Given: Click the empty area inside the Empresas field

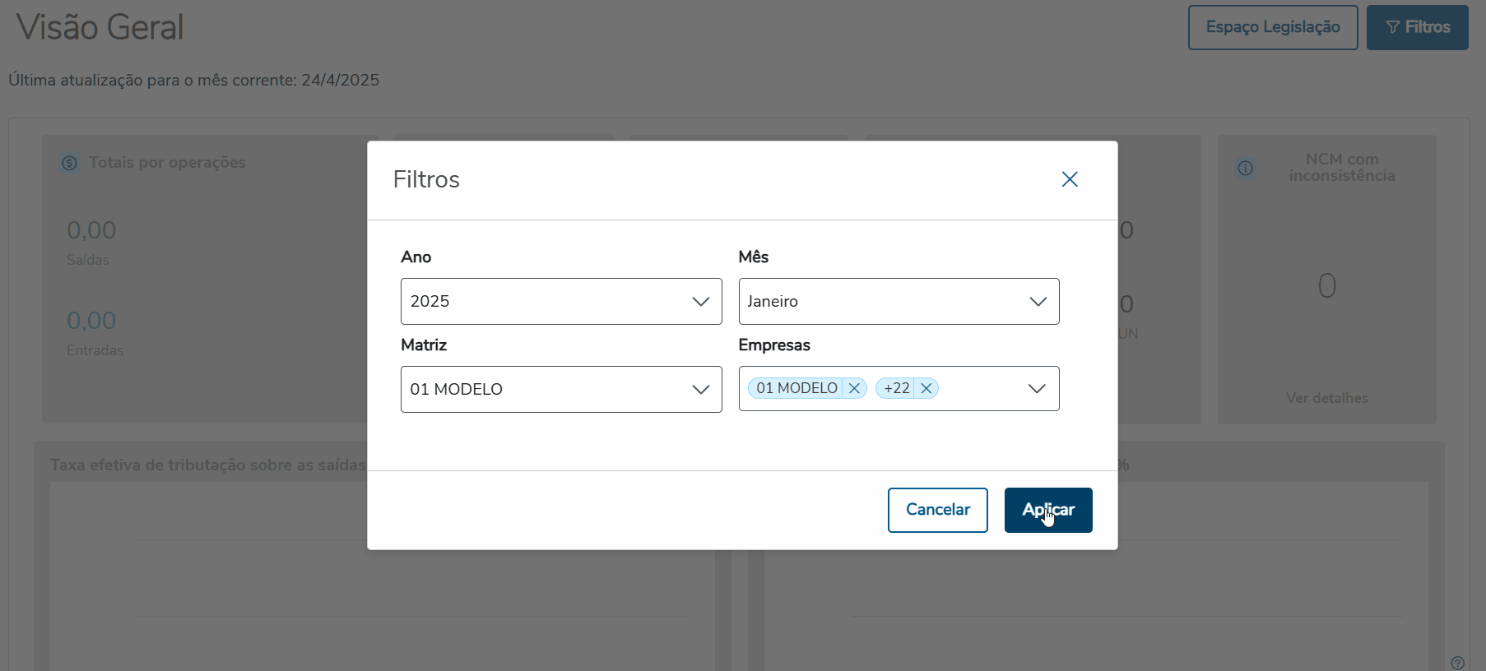Looking at the screenshot, I should 979,388.
